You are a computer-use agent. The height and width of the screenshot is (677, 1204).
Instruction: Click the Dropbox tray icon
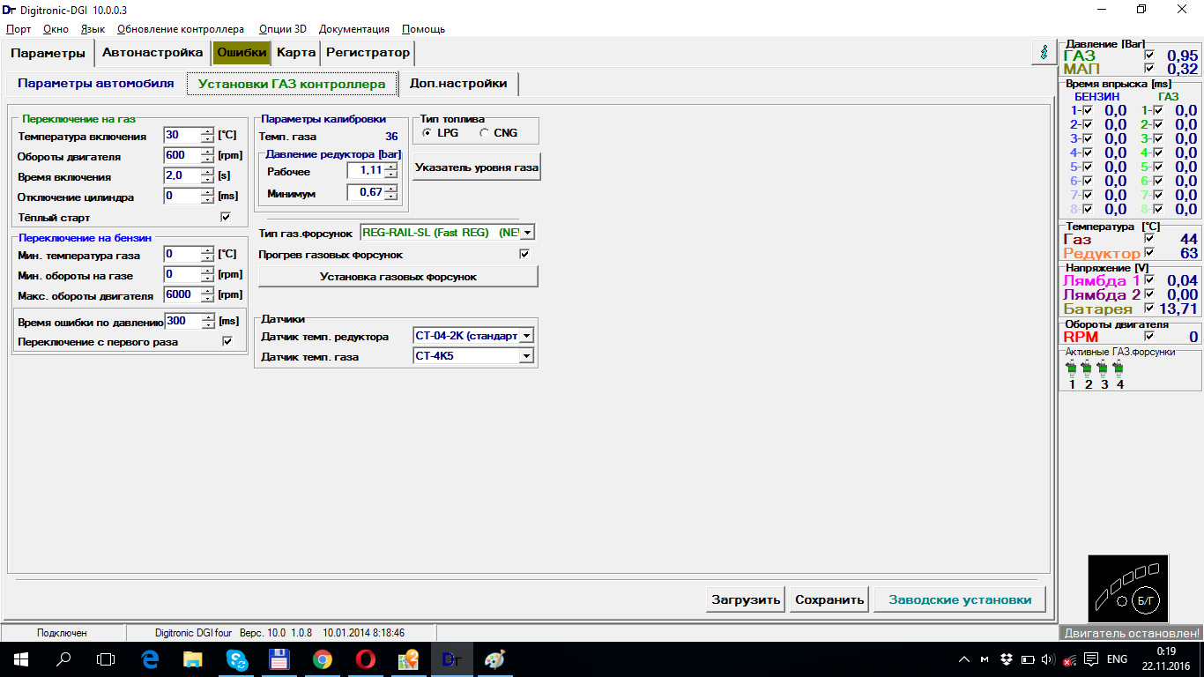(x=1007, y=659)
